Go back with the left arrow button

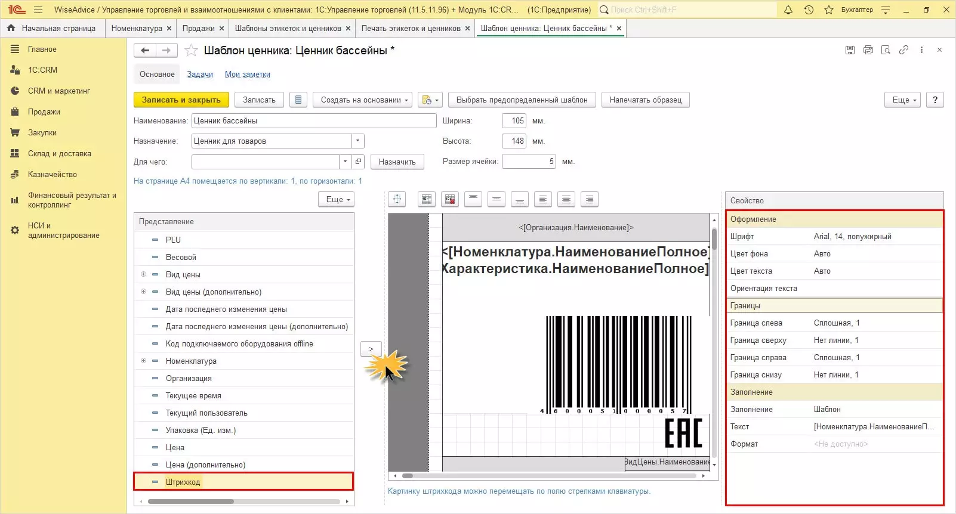coord(145,51)
